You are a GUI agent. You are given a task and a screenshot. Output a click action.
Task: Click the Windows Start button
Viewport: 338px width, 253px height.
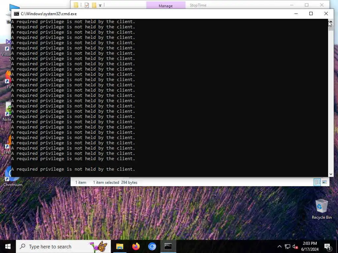point(8,246)
